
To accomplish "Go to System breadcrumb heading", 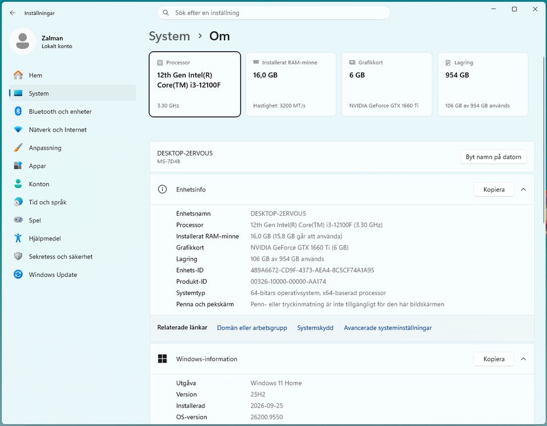I will point(170,36).
